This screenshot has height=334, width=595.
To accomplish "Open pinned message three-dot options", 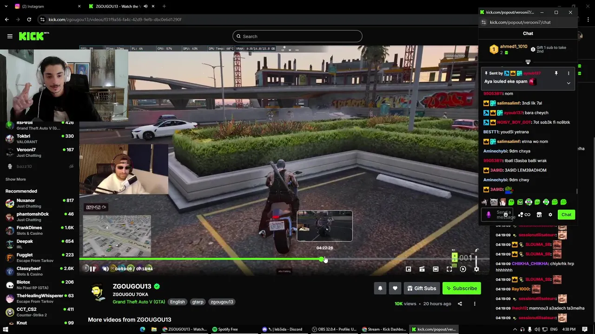I will [568, 73].
